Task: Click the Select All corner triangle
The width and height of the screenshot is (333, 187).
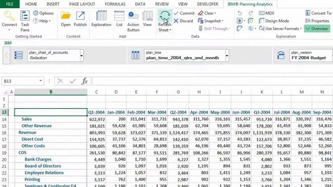Action: pyautogui.click(x=5, y=92)
